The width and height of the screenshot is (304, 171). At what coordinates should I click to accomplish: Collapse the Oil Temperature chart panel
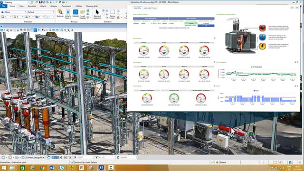click(295, 62)
